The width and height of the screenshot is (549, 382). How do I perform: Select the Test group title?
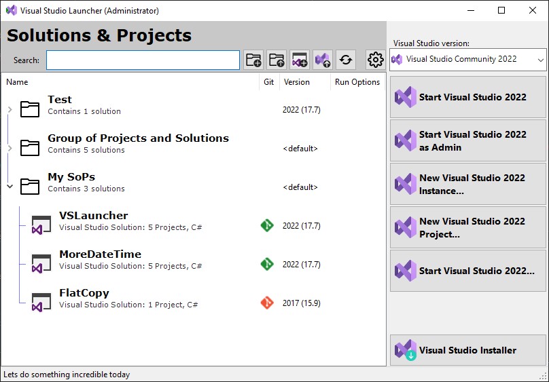tap(60, 99)
